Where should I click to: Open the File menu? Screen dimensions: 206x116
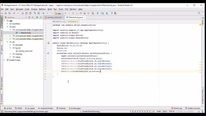[2, 9]
